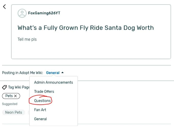Click the blue General category selector

click(53, 73)
